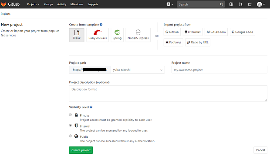Open the yuba-takeshi namespace dropdown
Image resolution: width=270 pixels, height=156 pixels.
138,70
